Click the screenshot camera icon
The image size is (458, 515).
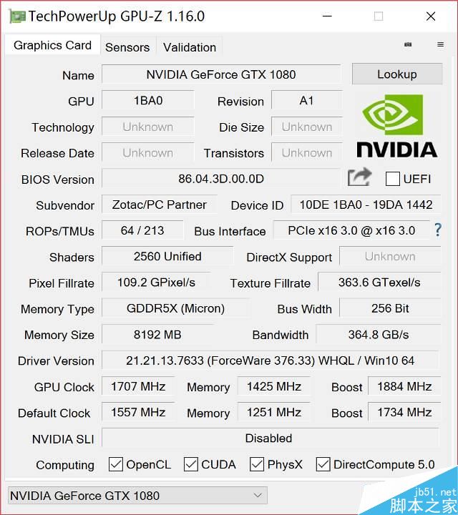point(408,45)
